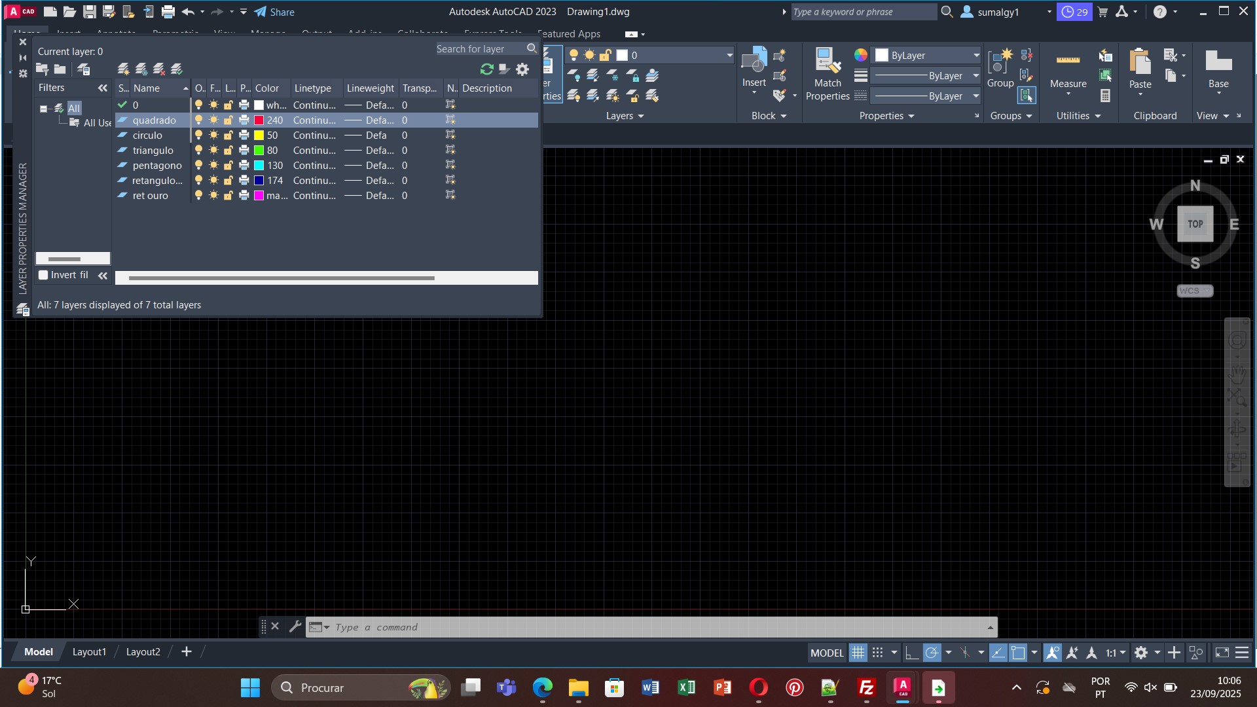Open the current layer dropdown in ribbon
This screenshot has width=1257, height=707.
pyautogui.click(x=729, y=56)
